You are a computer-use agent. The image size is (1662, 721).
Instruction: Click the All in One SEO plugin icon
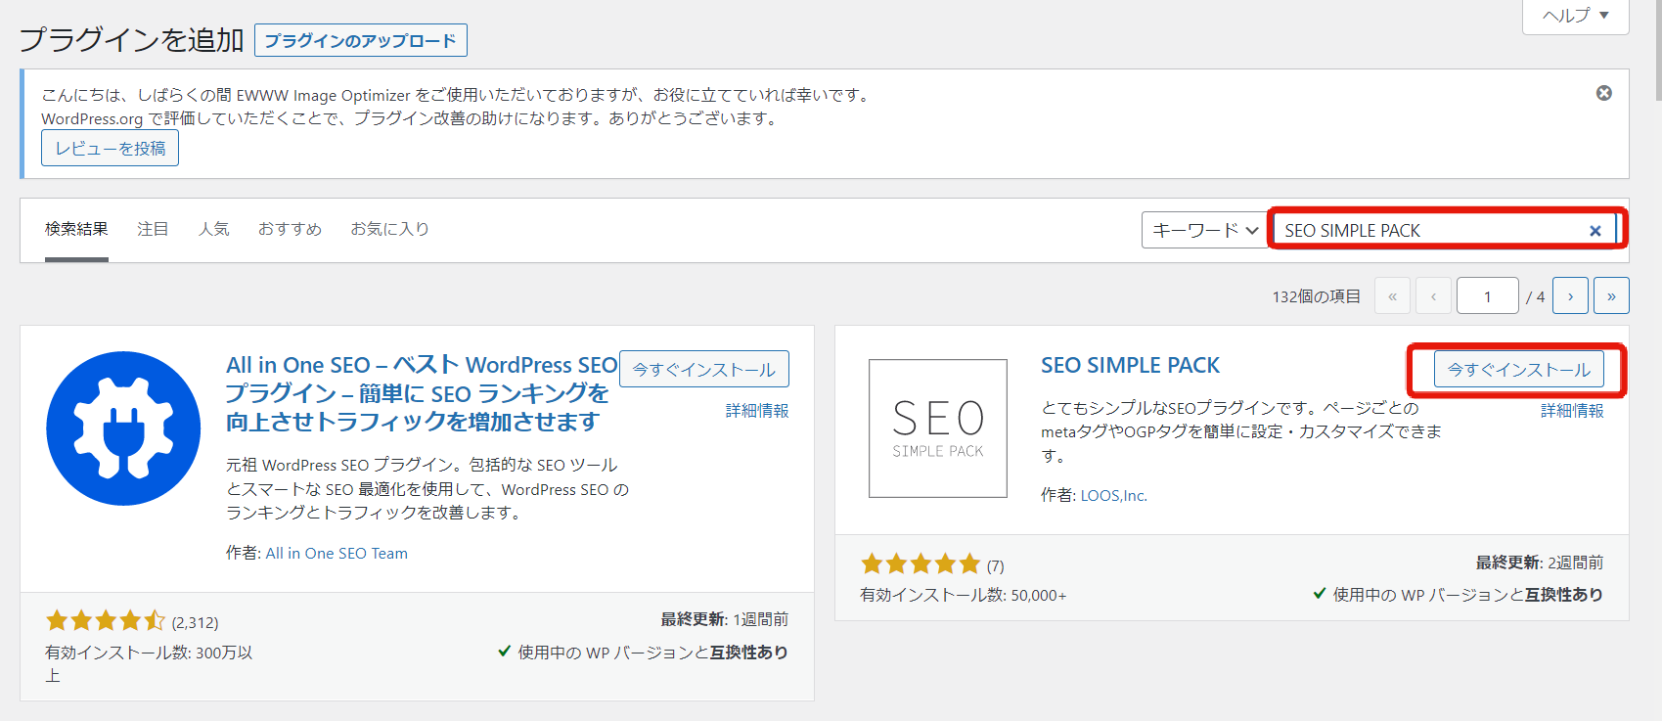[123, 428]
